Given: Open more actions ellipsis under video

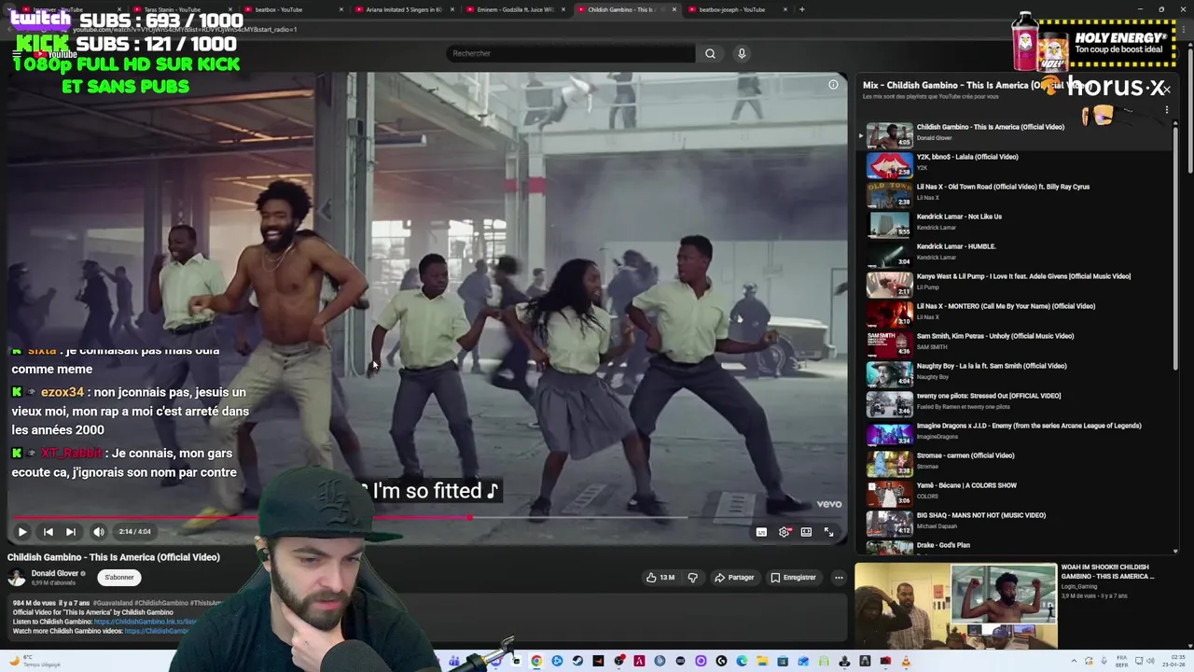Looking at the screenshot, I should 839,578.
